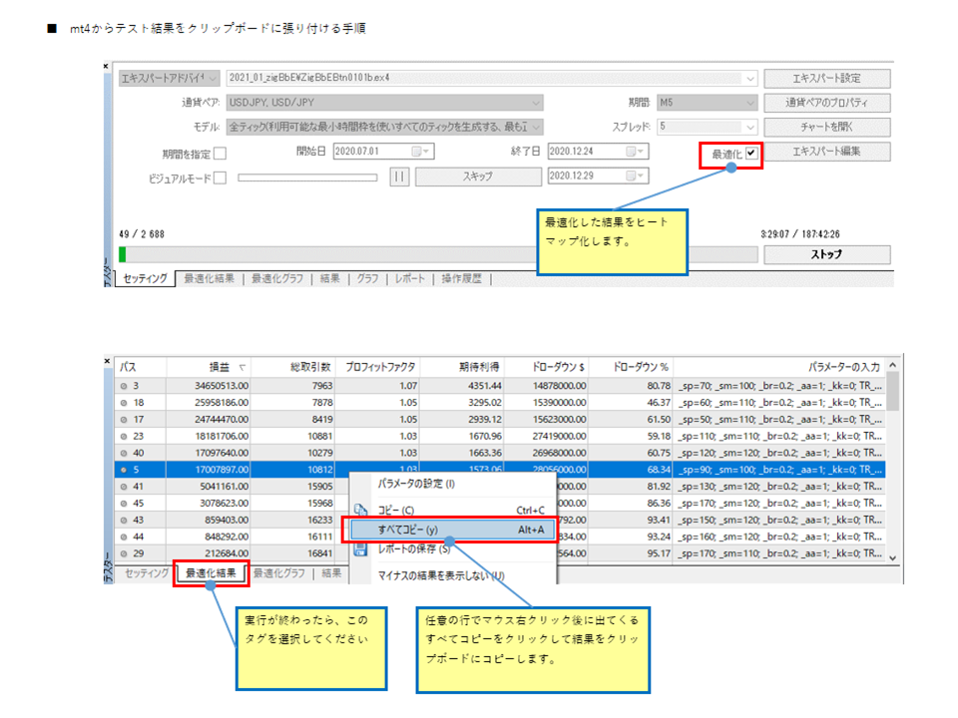The height and width of the screenshot is (718, 958).
Task: Close the lower results panel with X
Action: click(x=107, y=361)
